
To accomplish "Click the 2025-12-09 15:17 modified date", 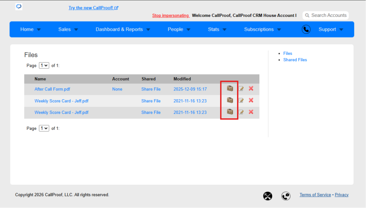I will [x=190, y=89].
